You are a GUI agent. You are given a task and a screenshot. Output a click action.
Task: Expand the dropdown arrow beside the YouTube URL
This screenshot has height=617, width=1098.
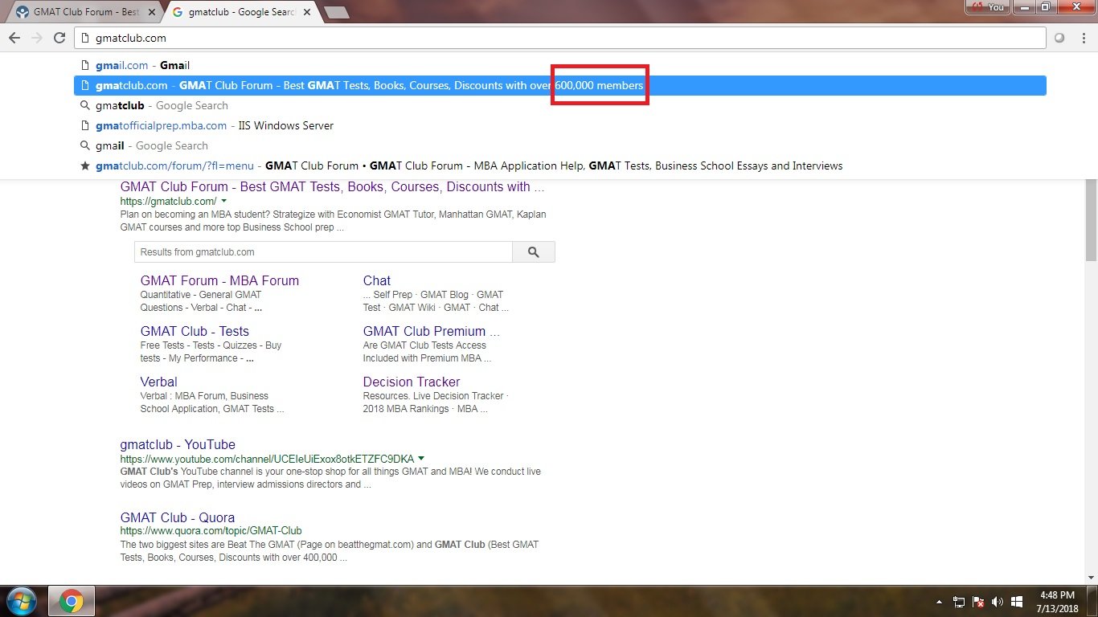tap(421, 459)
